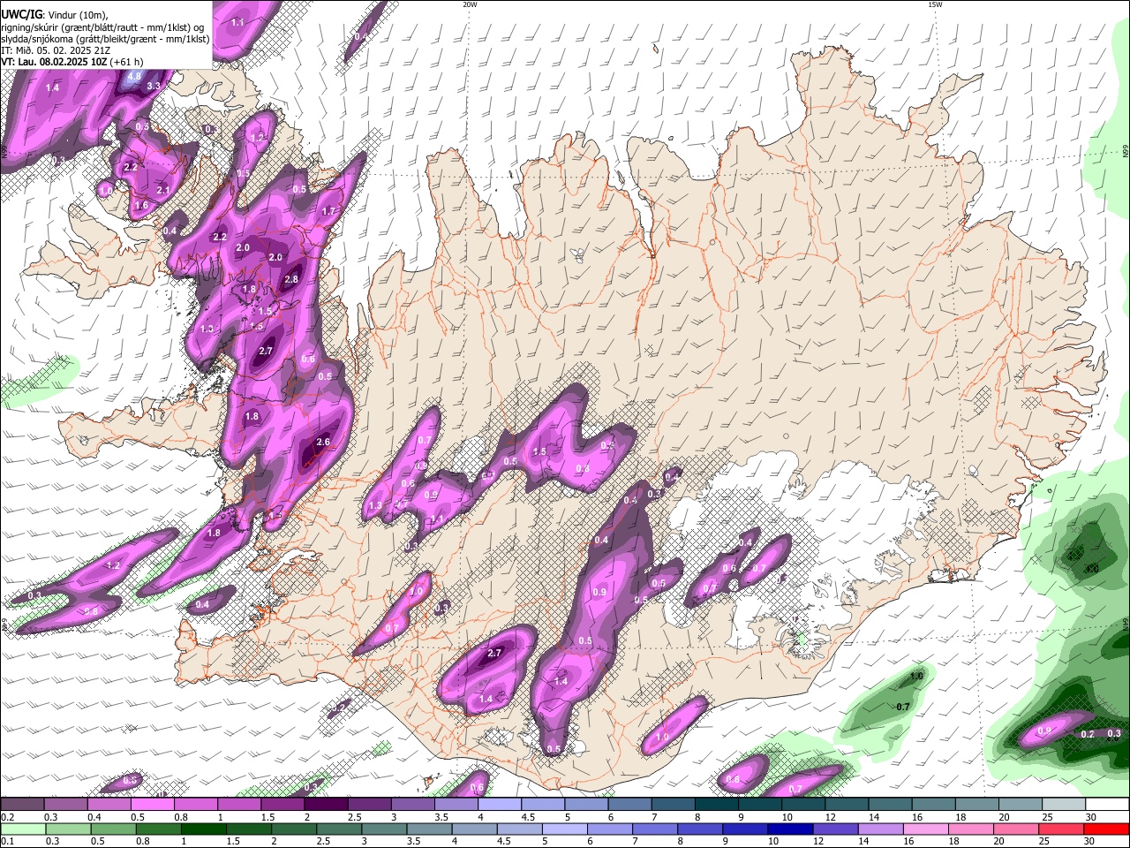Click the red 30 rainfall legend swatch
1130x848 pixels.
[1107, 829]
